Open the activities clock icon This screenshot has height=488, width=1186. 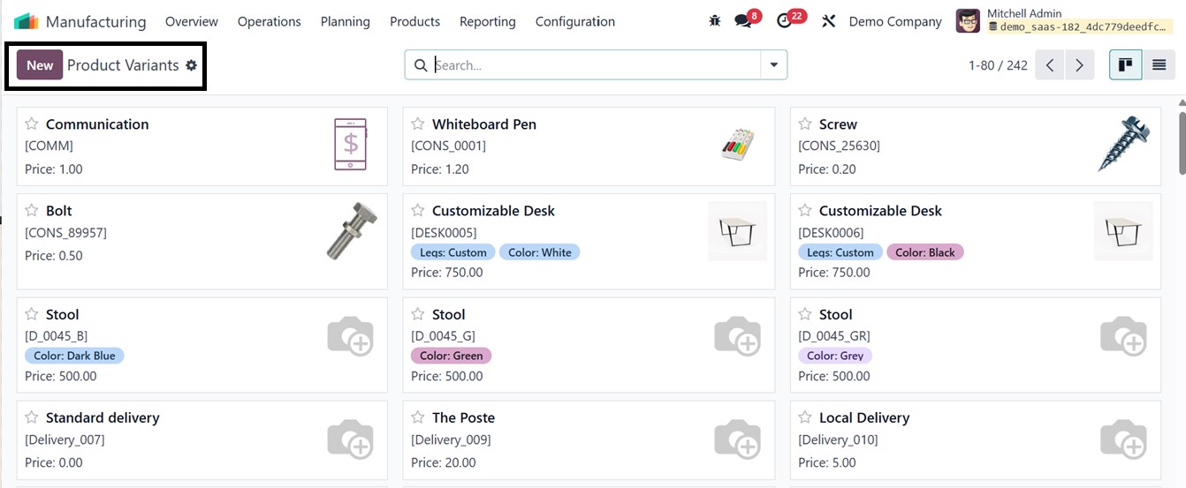[x=785, y=21]
